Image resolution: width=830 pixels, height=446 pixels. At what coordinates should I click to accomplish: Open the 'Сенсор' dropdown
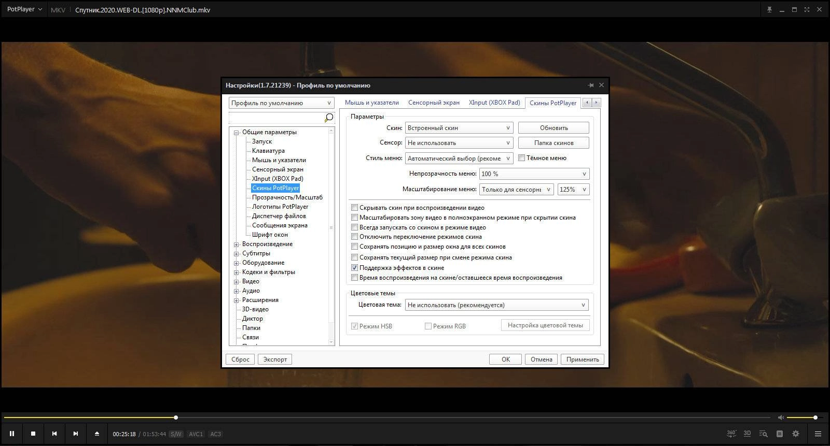click(x=459, y=143)
